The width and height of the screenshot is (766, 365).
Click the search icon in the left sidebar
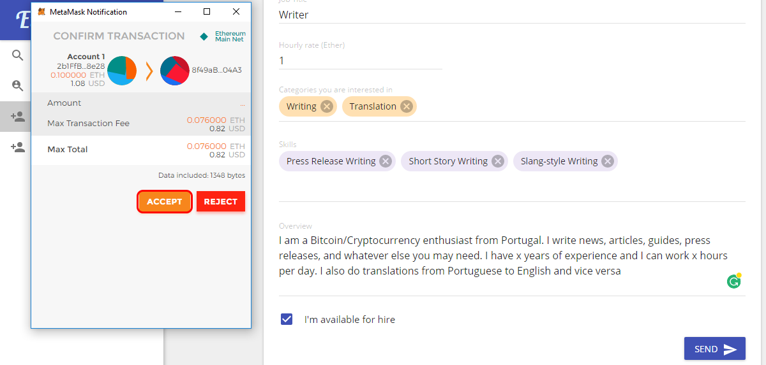tap(18, 55)
